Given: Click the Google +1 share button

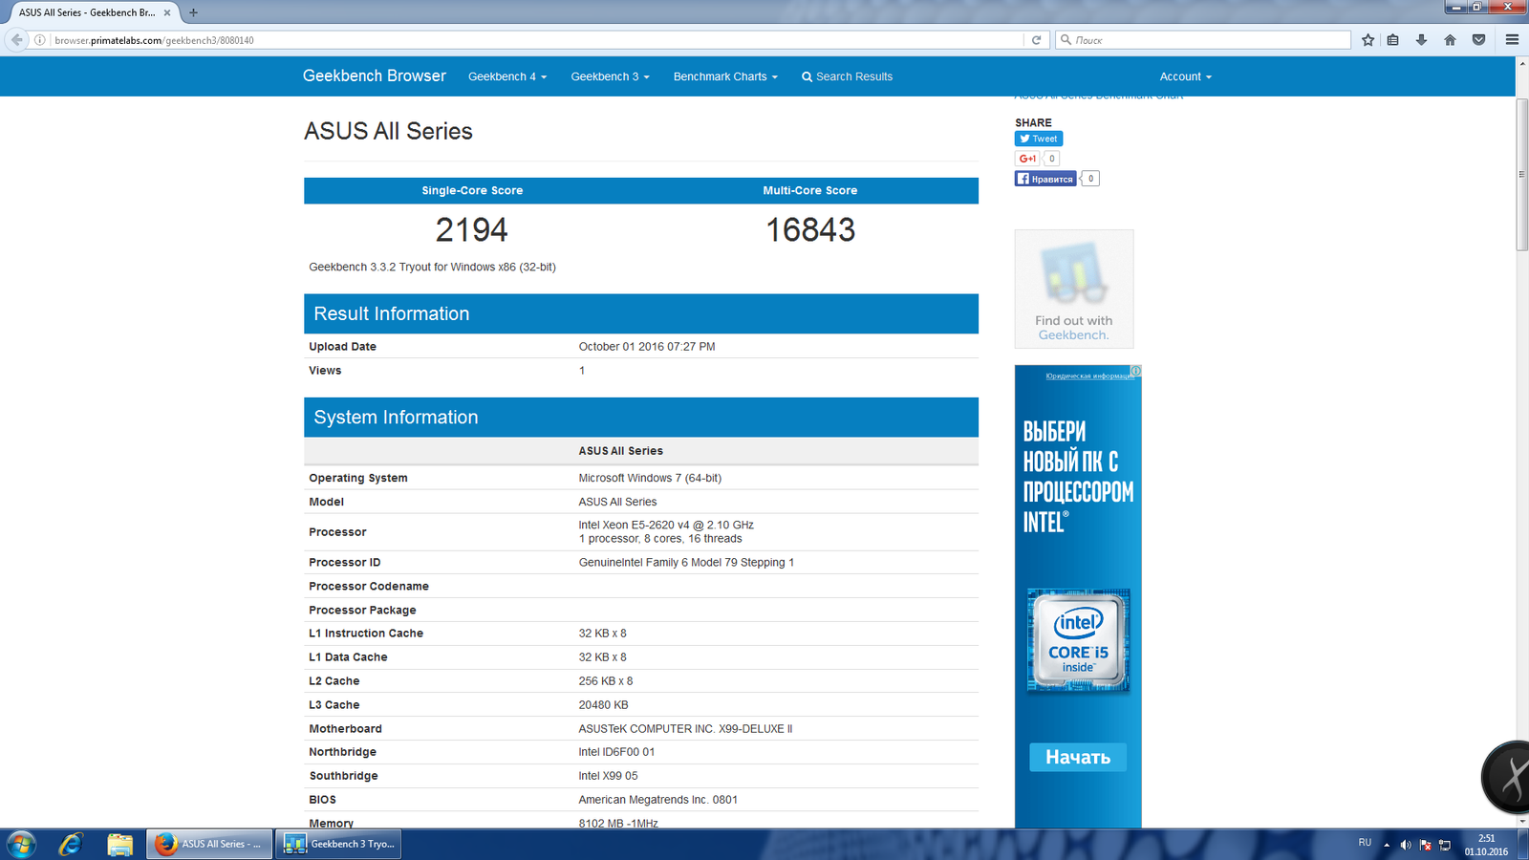Looking at the screenshot, I should tap(1027, 159).
